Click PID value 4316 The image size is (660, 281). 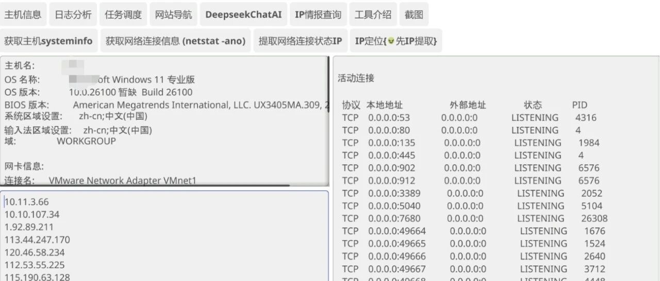(x=586, y=118)
